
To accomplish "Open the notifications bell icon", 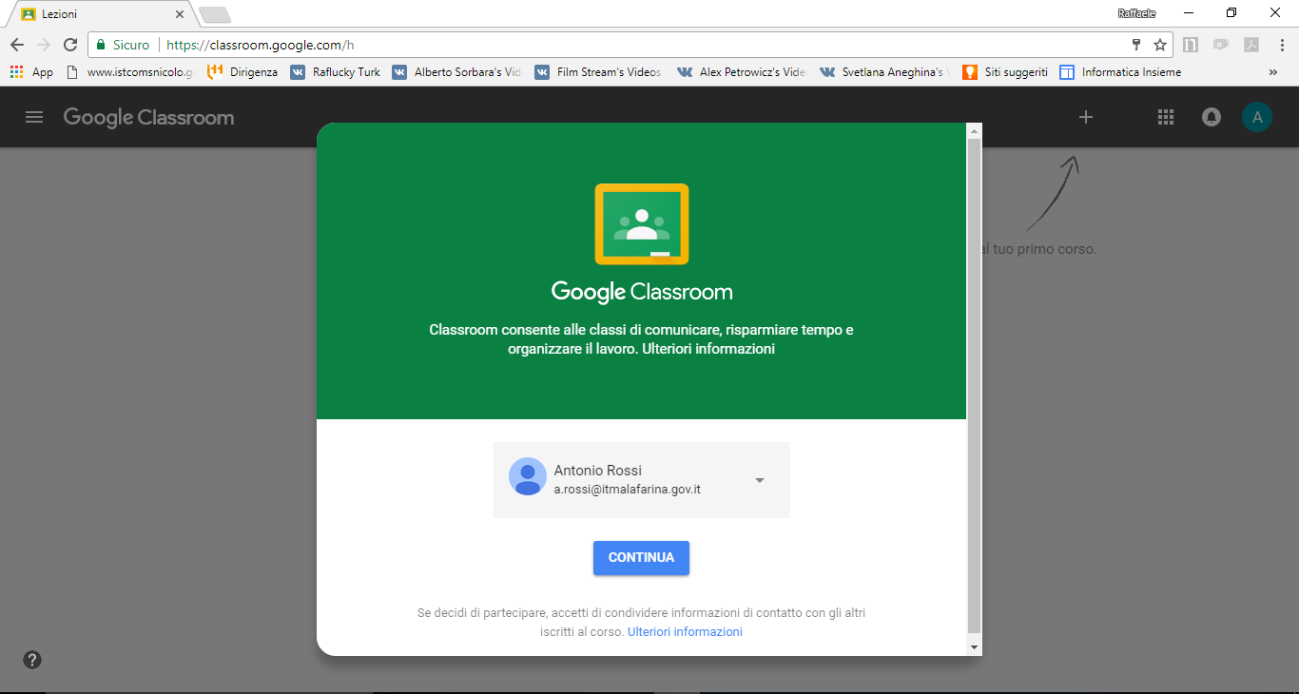I will coord(1211,117).
